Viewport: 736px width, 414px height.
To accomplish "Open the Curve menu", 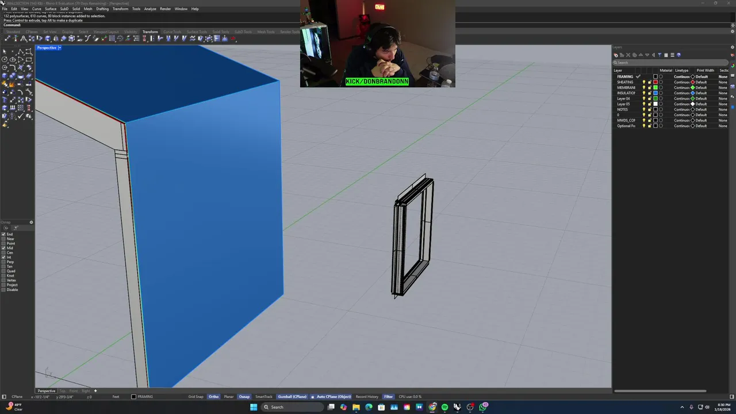I will [37, 9].
